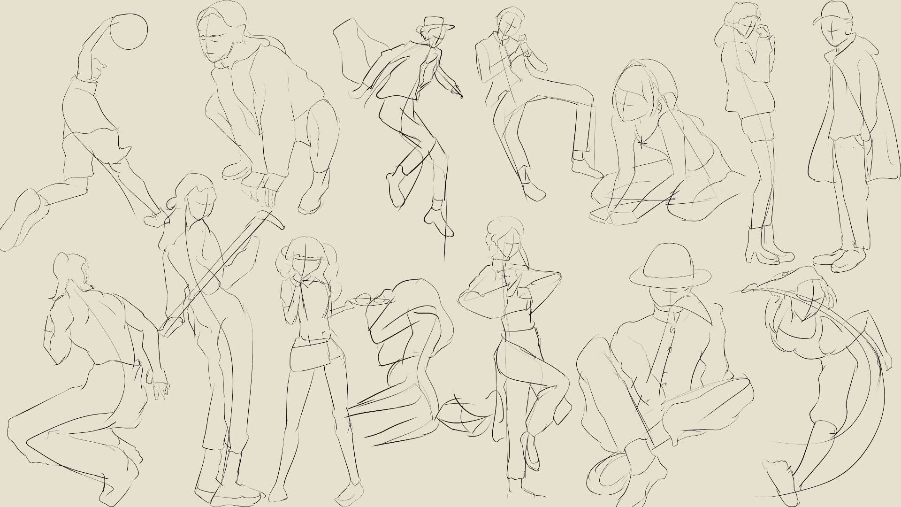The width and height of the screenshot is (901, 507).
Task: Click the long staff held by the standing woman
Action: (221, 272)
